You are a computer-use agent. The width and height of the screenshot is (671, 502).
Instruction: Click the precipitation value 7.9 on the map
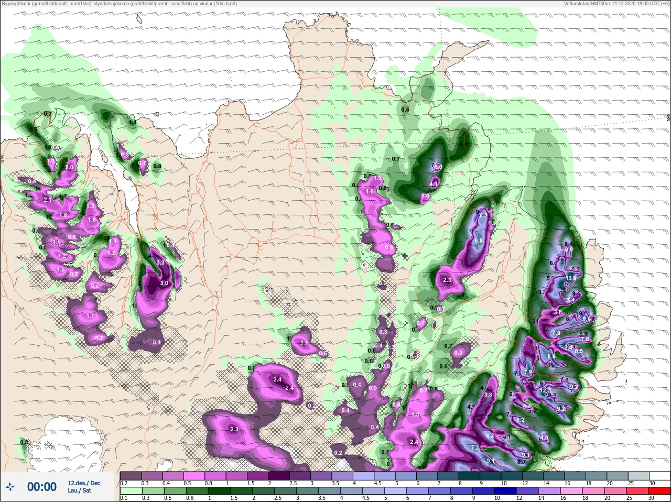click(x=528, y=372)
